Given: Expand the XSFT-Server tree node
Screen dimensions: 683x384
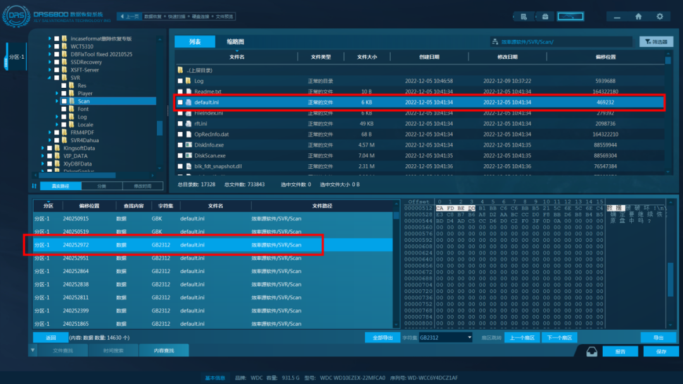Looking at the screenshot, I should tap(49, 70).
